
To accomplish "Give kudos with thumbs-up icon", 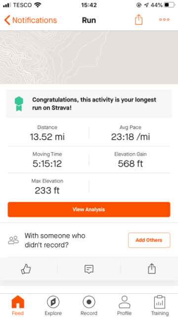I will point(26,269).
